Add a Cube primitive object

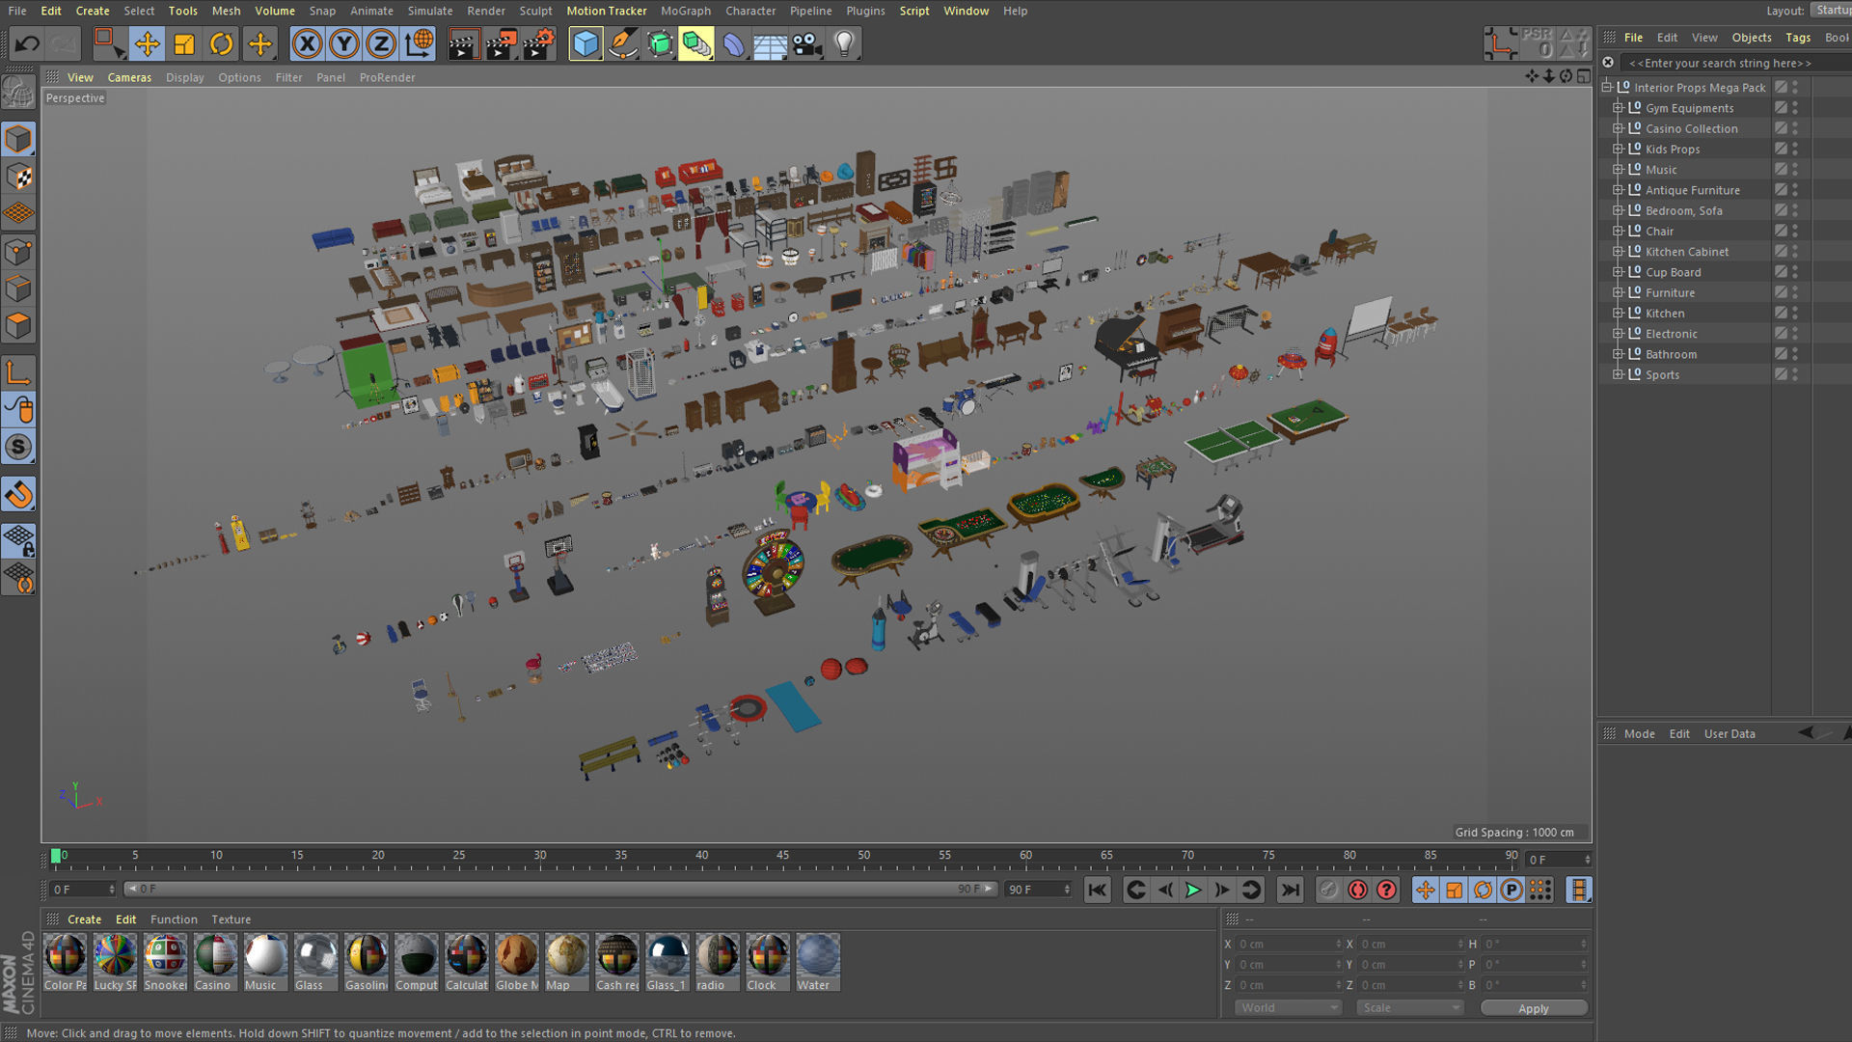[x=586, y=43]
